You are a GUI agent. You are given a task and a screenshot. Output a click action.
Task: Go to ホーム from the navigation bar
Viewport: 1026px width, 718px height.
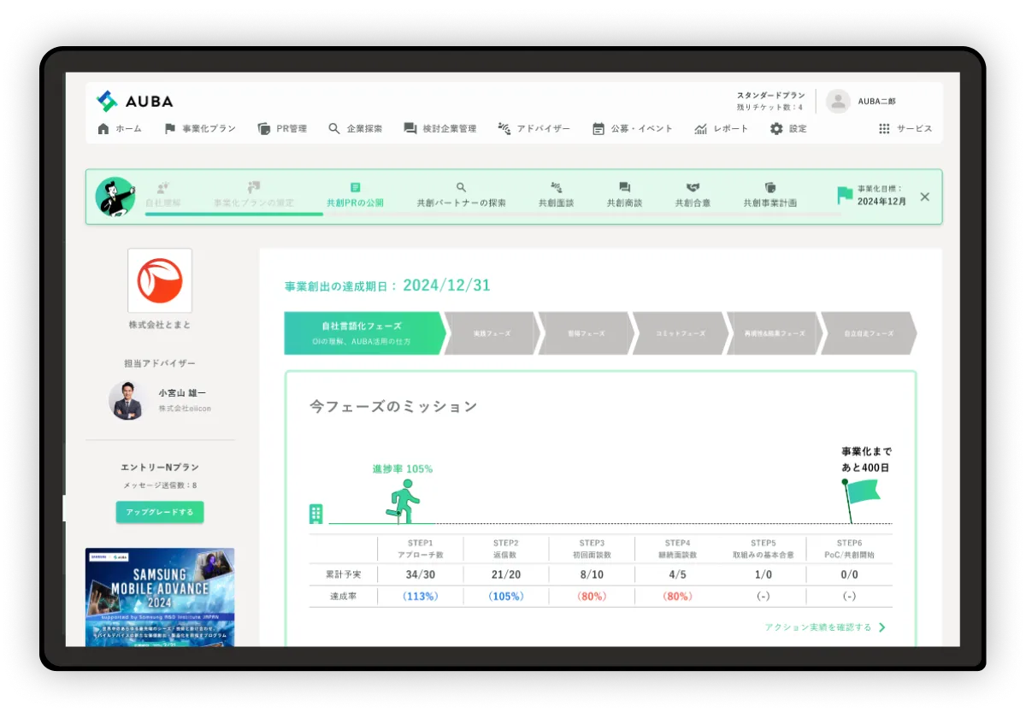pos(120,129)
